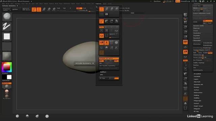The height and width of the screenshot is (121, 216).
Task: Select the white main color swatch
Action: click(x=9, y=77)
